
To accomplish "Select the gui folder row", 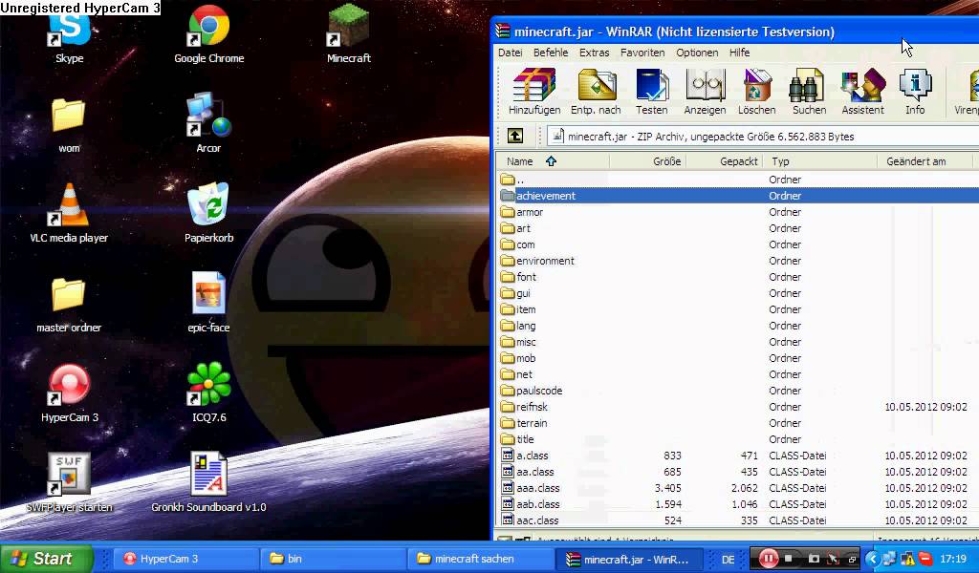I will click(x=738, y=293).
